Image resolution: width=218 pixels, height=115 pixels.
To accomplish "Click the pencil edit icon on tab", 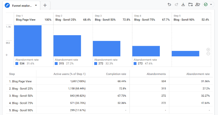I will pos(7,5).
